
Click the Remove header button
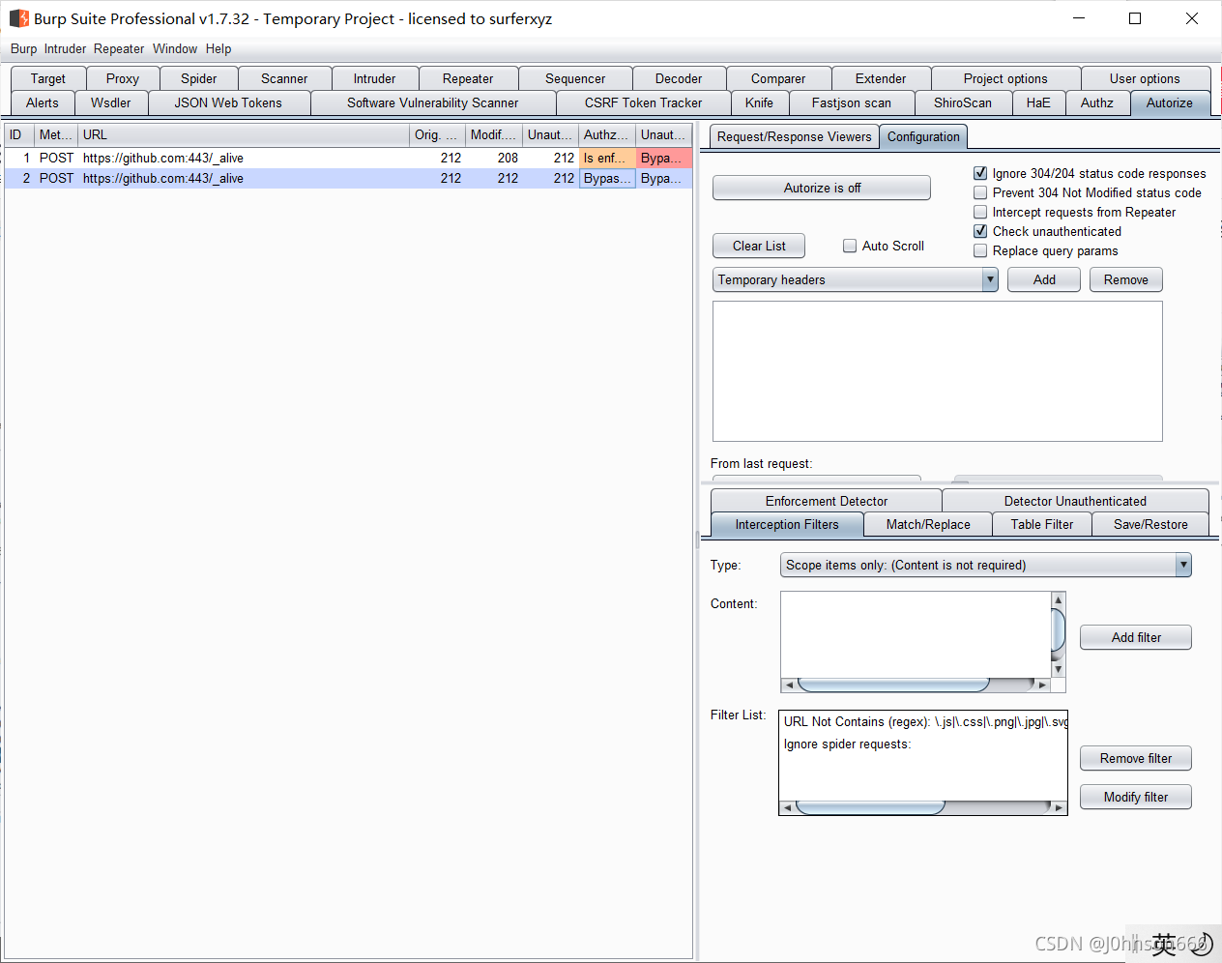(x=1126, y=279)
